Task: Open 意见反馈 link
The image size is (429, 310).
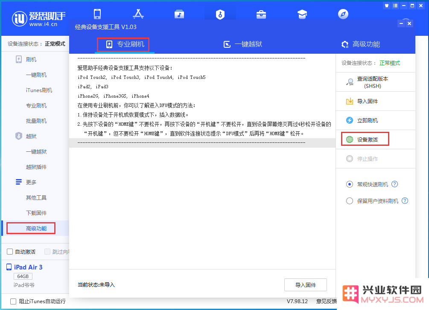Action: point(326,301)
